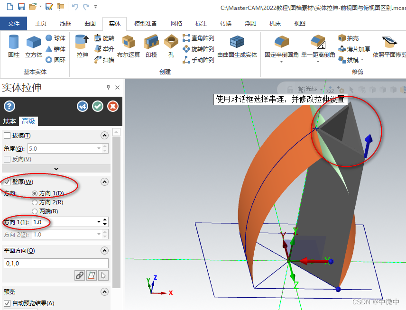Click the Open folder icon
Screen dimensions: 406x310
point(33,7)
